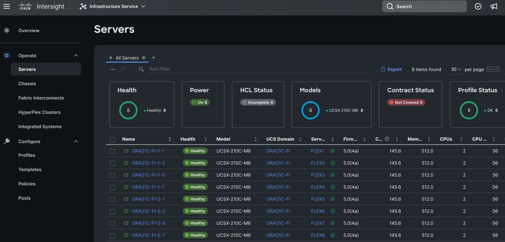
Task: Open the FLEX2 server profile link
Action: coord(318,163)
